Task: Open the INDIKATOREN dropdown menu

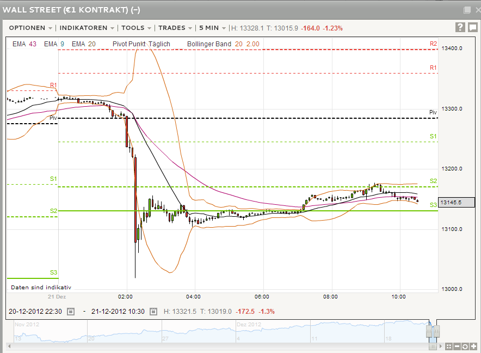Action: pos(87,28)
